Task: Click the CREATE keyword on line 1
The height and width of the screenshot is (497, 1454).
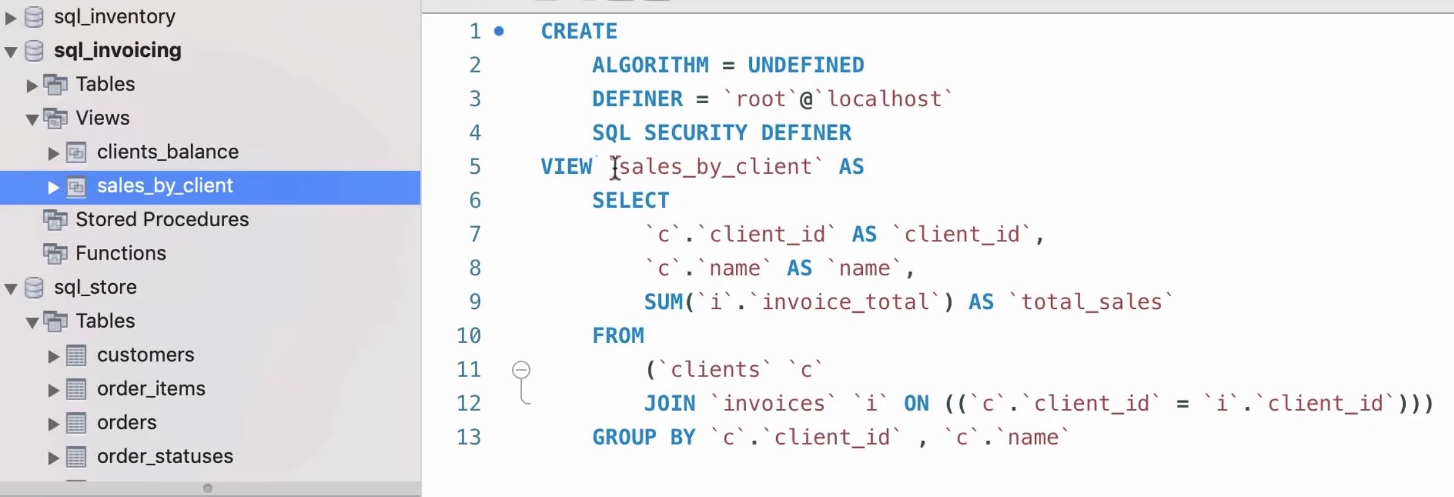Action: point(579,32)
